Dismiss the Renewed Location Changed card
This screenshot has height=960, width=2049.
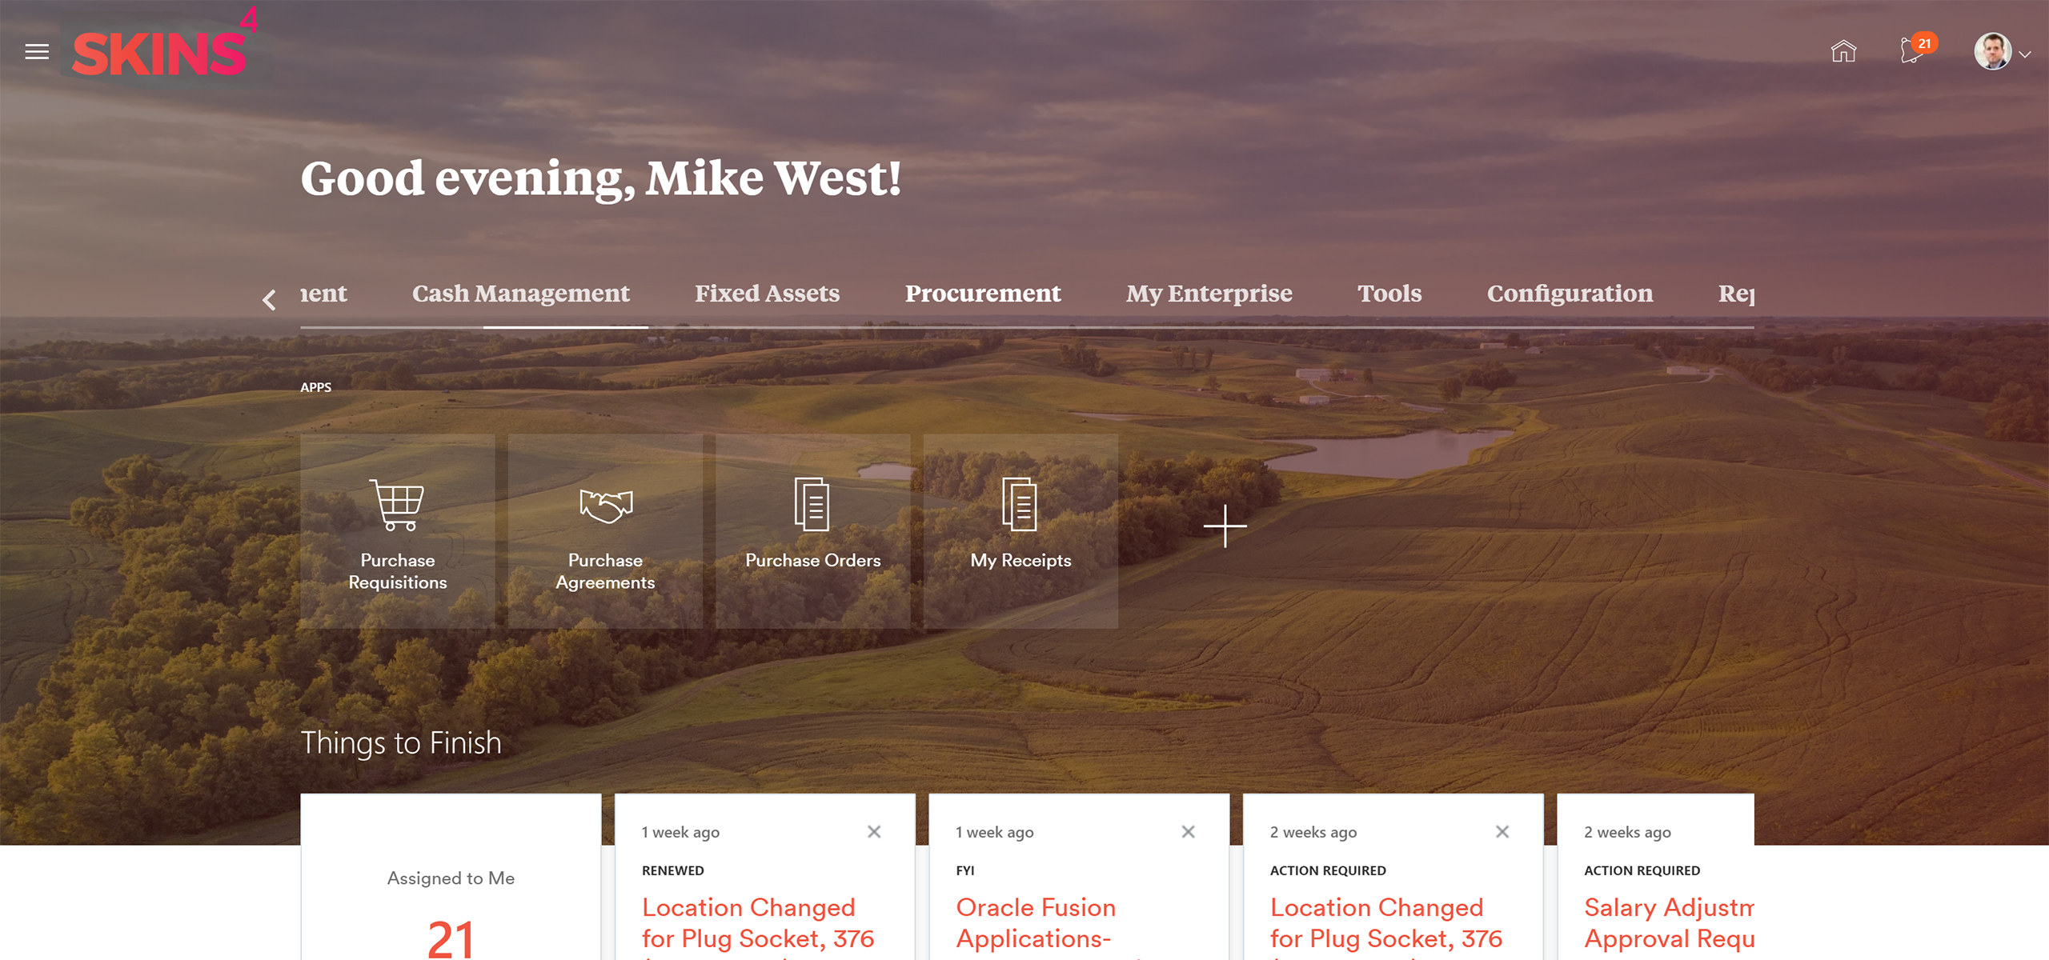tap(874, 832)
